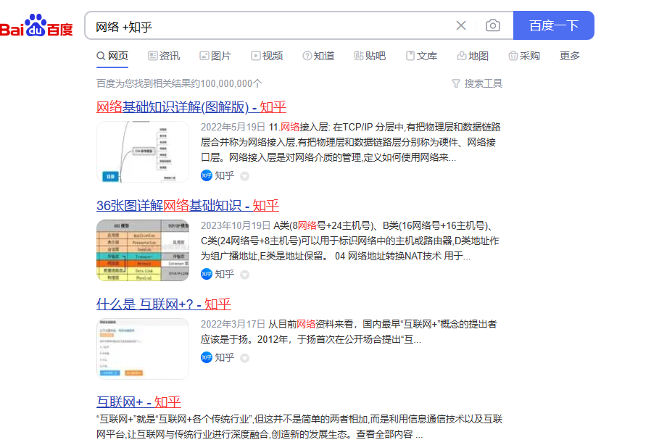Click the date 2022年3月17日 in third result
The image size is (659, 445).
coord(233,324)
